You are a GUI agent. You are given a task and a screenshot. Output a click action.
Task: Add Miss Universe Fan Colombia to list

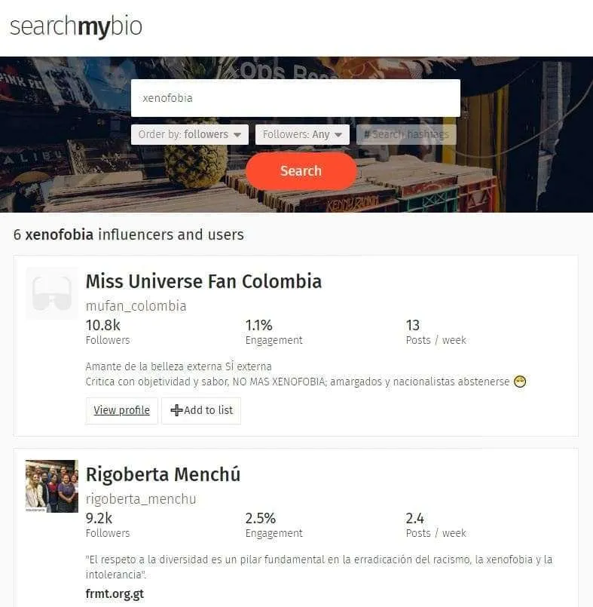point(201,410)
